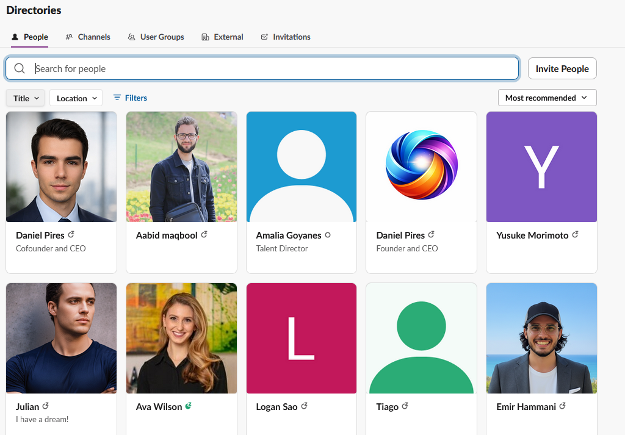Open the Title filter dropdown

(26, 98)
